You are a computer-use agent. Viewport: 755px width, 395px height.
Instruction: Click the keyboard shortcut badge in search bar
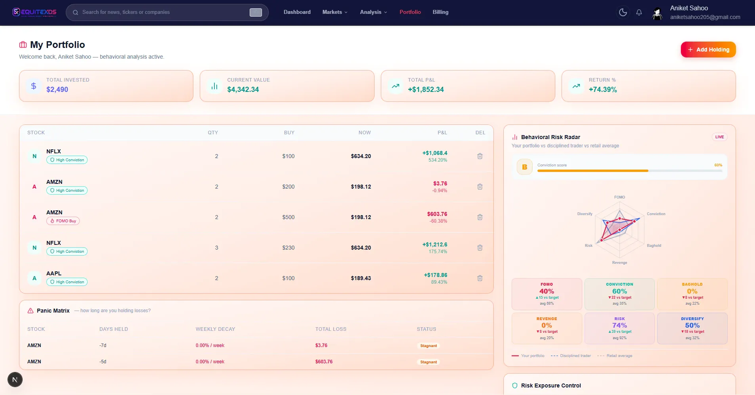pos(256,12)
